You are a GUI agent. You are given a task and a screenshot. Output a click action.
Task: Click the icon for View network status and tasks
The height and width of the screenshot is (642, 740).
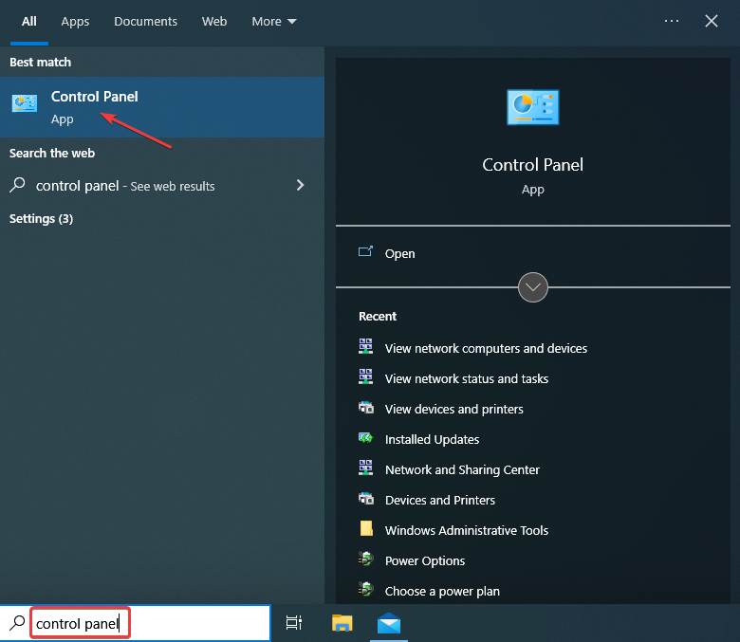(x=366, y=376)
